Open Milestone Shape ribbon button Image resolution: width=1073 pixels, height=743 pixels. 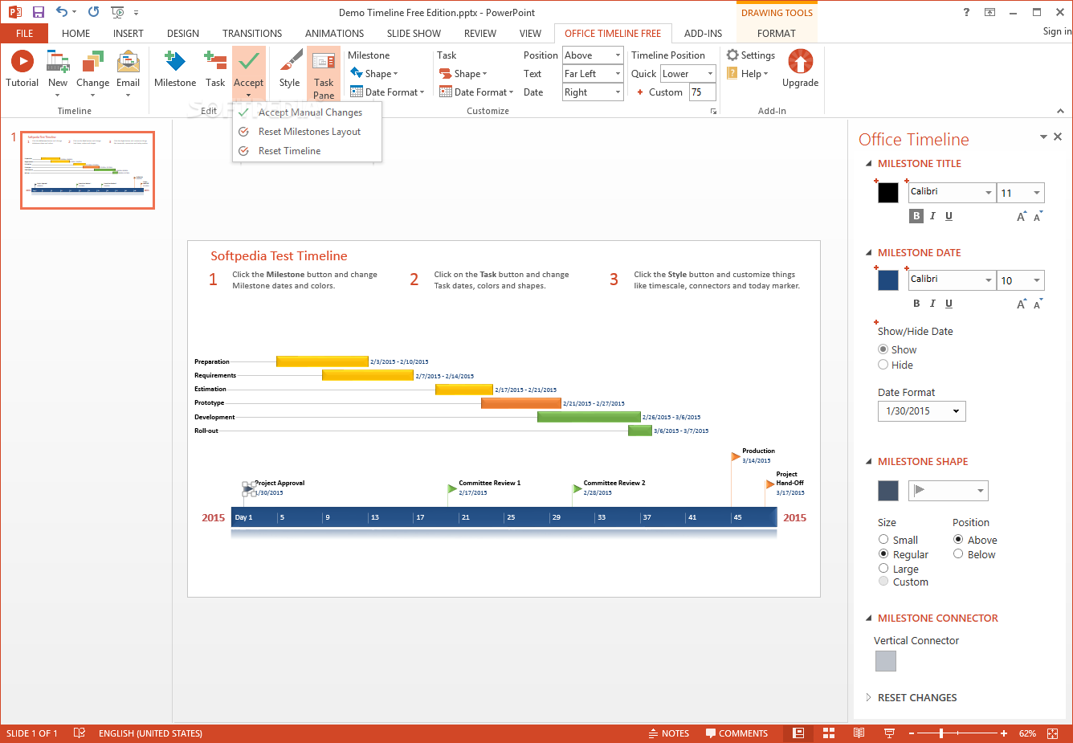click(374, 74)
